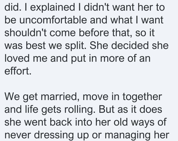This screenshot has height=141, width=178.
Task: Click on the word "decided"
Action: point(130,45)
